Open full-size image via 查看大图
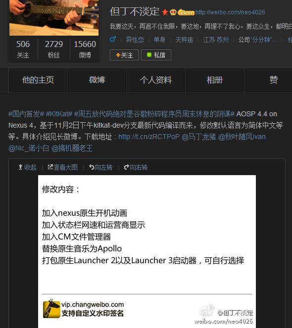This screenshot has width=292, height=328. [62, 167]
